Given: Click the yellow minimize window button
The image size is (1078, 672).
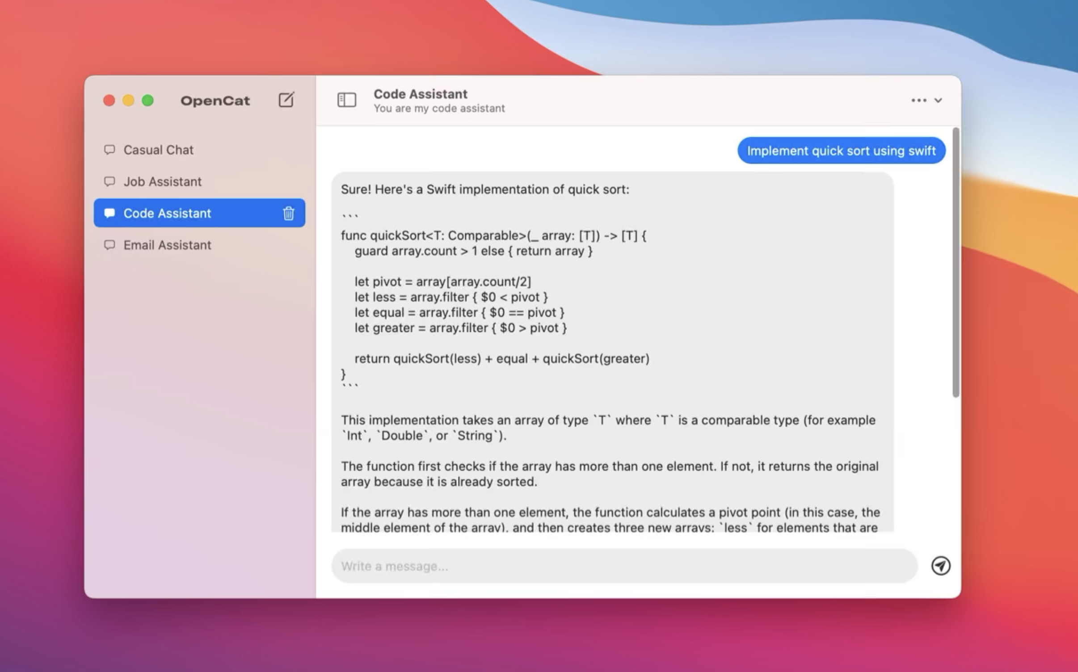Looking at the screenshot, I should coord(128,101).
